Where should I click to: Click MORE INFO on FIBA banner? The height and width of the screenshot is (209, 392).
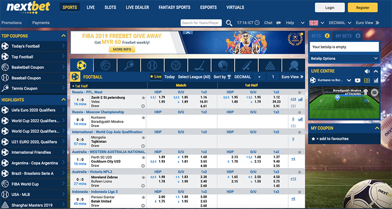point(122,49)
